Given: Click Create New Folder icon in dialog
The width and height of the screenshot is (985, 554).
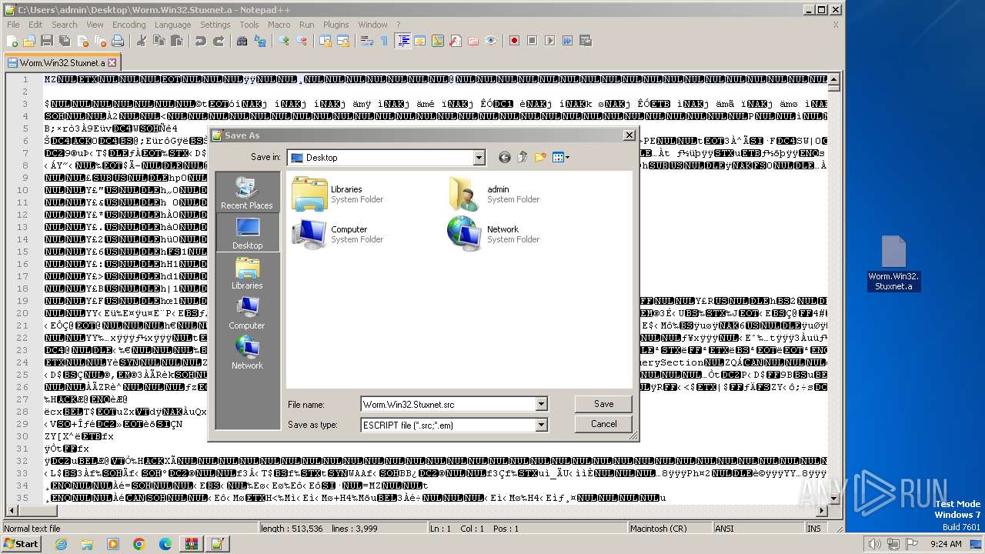Looking at the screenshot, I should click(x=540, y=157).
